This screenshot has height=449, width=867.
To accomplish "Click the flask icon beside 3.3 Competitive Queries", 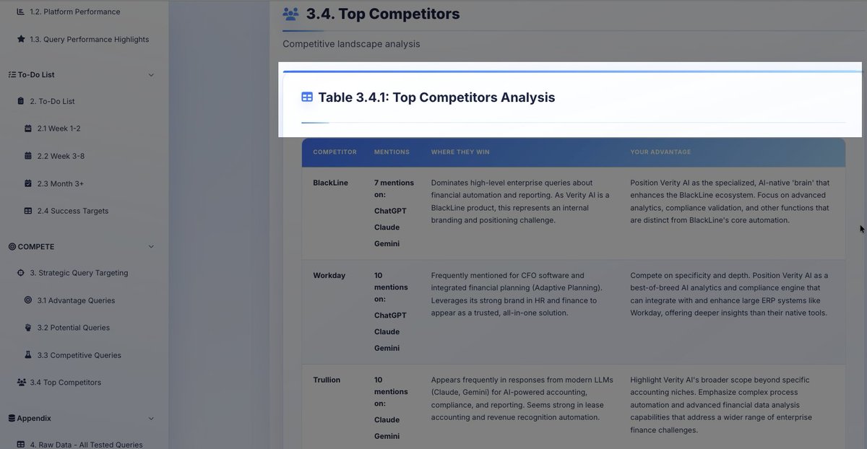I will pos(28,355).
